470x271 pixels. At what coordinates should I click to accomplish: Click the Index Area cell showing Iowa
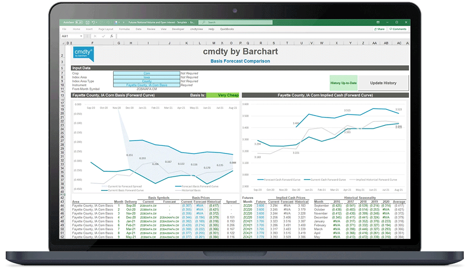(x=147, y=77)
